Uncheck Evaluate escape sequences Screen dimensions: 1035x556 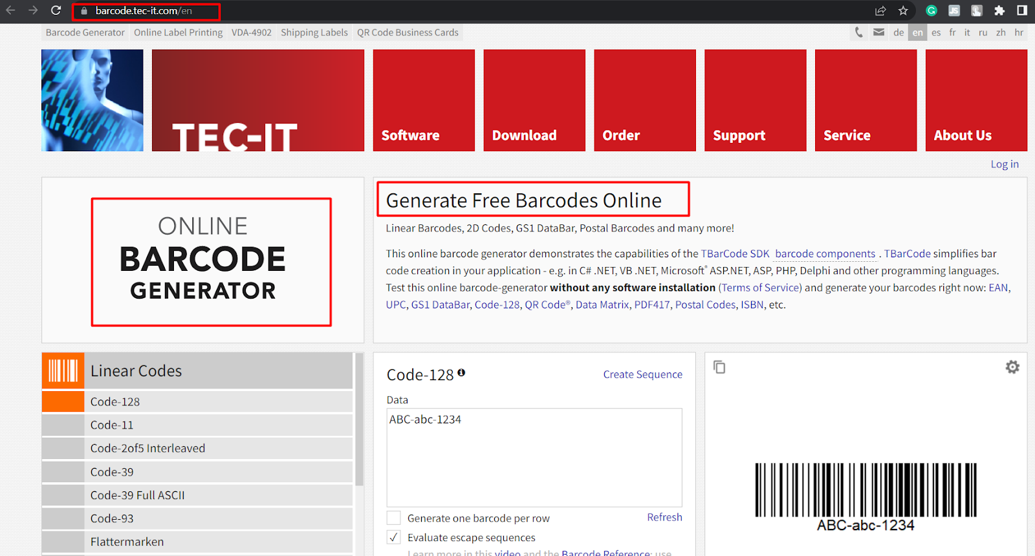click(x=393, y=537)
